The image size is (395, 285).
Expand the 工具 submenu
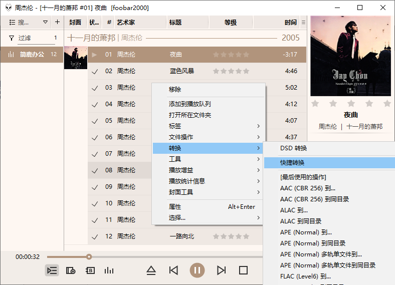pos(208,159)
